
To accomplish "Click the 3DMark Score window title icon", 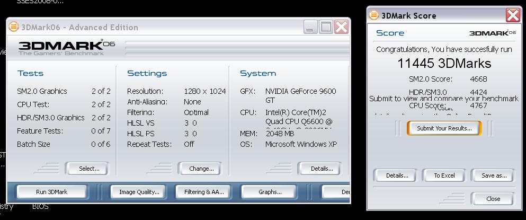I will coord(374,15).
